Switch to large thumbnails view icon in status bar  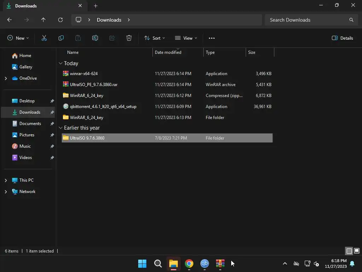coord(357,251)
